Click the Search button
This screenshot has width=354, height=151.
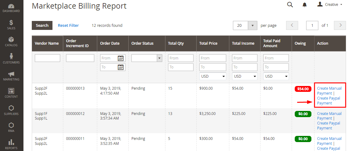click(42, 26)
